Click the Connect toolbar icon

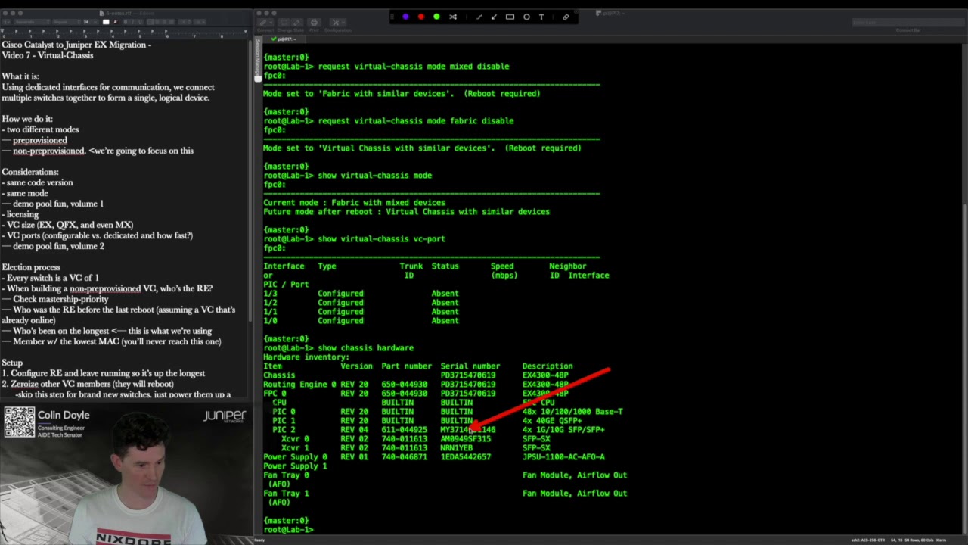pos(262,23)
